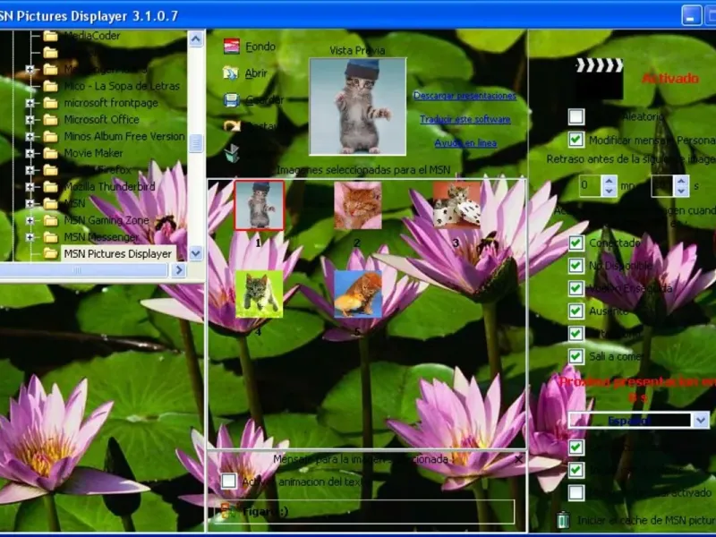Uncheck the Vuelvo Enseguida status checkbox

[576, 288]
